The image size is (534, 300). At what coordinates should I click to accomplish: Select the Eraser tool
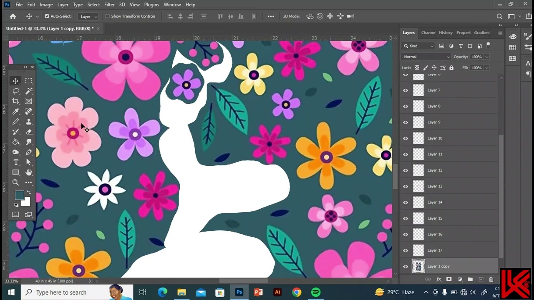tap(29, 132)
